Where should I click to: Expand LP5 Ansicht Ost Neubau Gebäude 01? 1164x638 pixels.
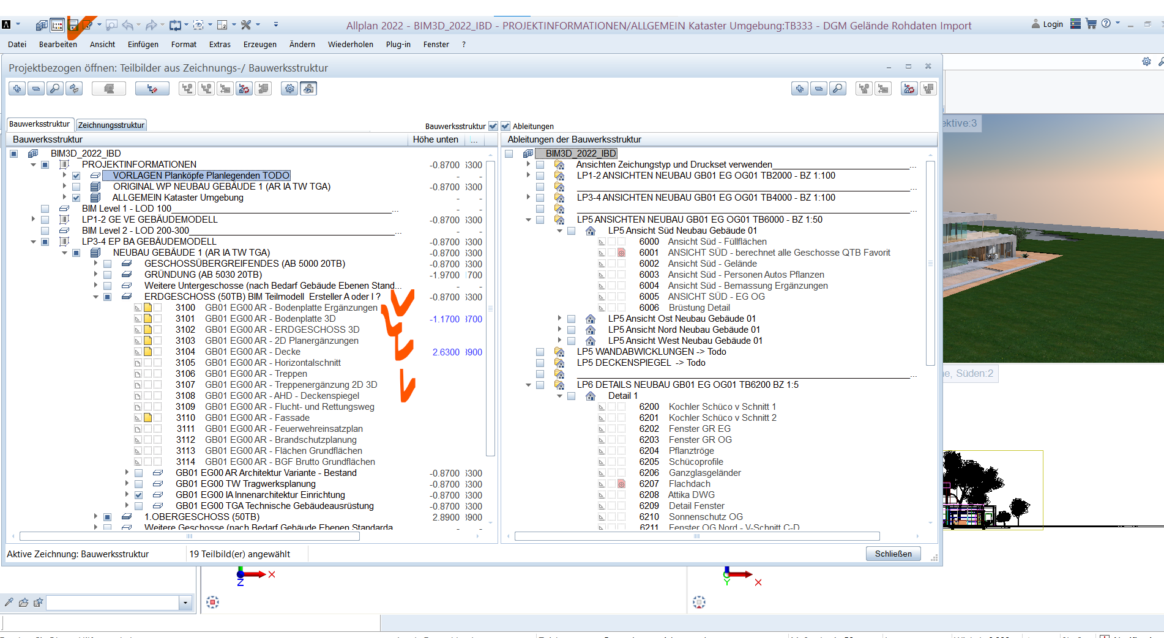(x=559, y=319)
